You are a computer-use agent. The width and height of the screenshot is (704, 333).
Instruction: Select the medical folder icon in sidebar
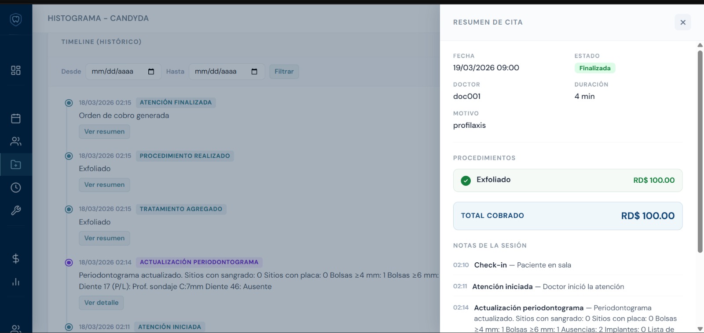click(16, 165)
